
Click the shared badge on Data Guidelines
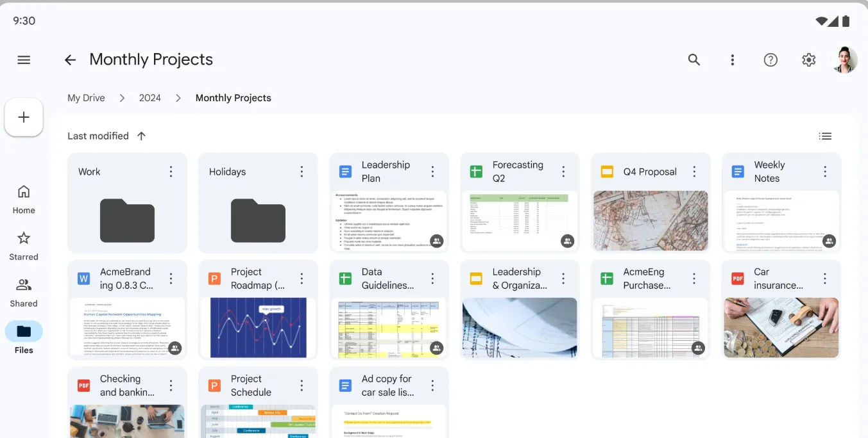tap(437, 348)
